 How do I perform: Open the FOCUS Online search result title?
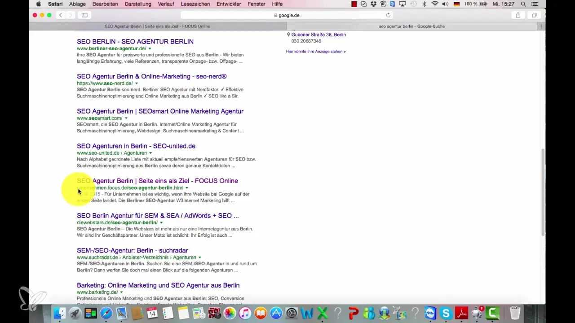tap(157, 181)
